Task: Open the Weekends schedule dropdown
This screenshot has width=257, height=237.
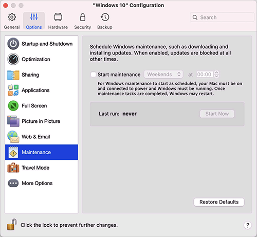Action: pos(163,75)
